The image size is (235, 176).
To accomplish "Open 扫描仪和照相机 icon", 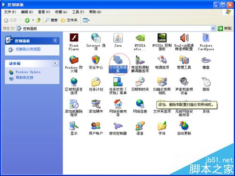I will [x=162, y=82].
